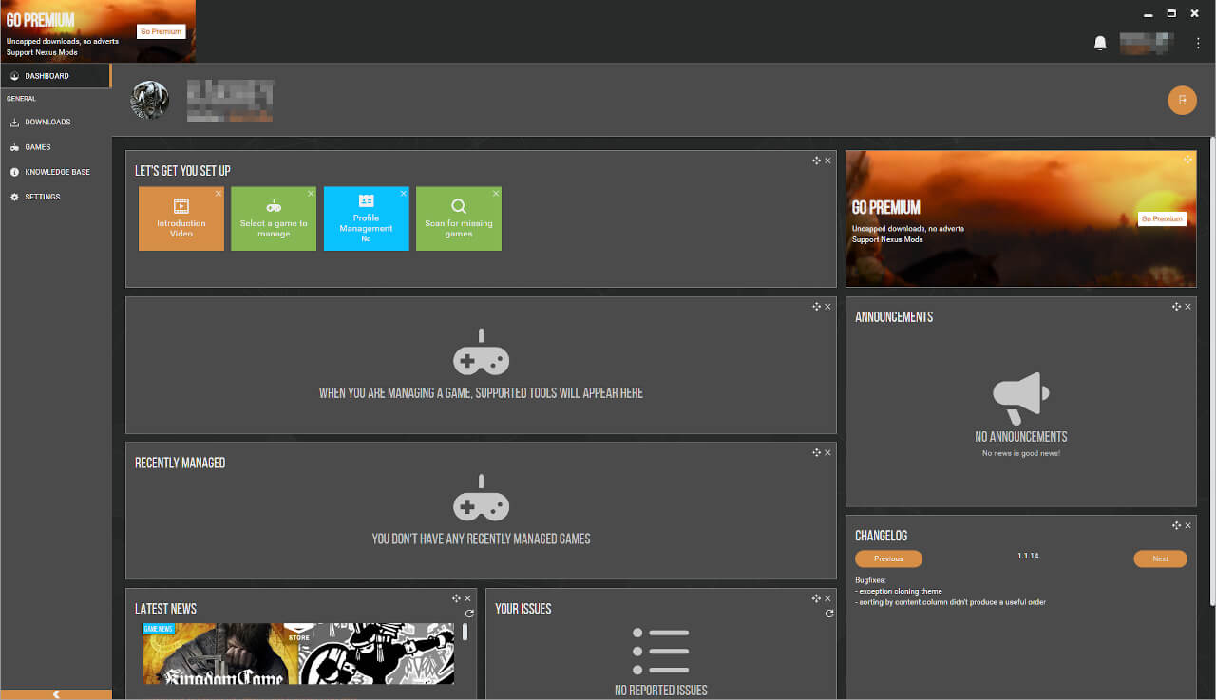Image resolution: width=1216 pixels, height=700 pixels.
Task: Close the Changelog dashlet
Action: [1187, 525]
